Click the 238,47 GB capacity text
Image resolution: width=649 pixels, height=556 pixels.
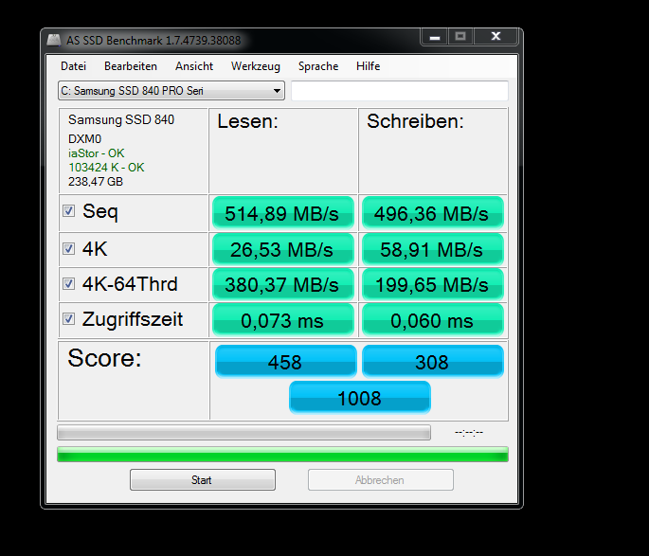coord(96,182)
